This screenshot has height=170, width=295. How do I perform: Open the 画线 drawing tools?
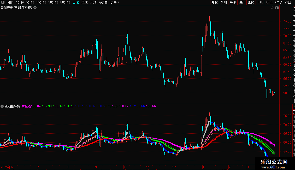point(251,2)
